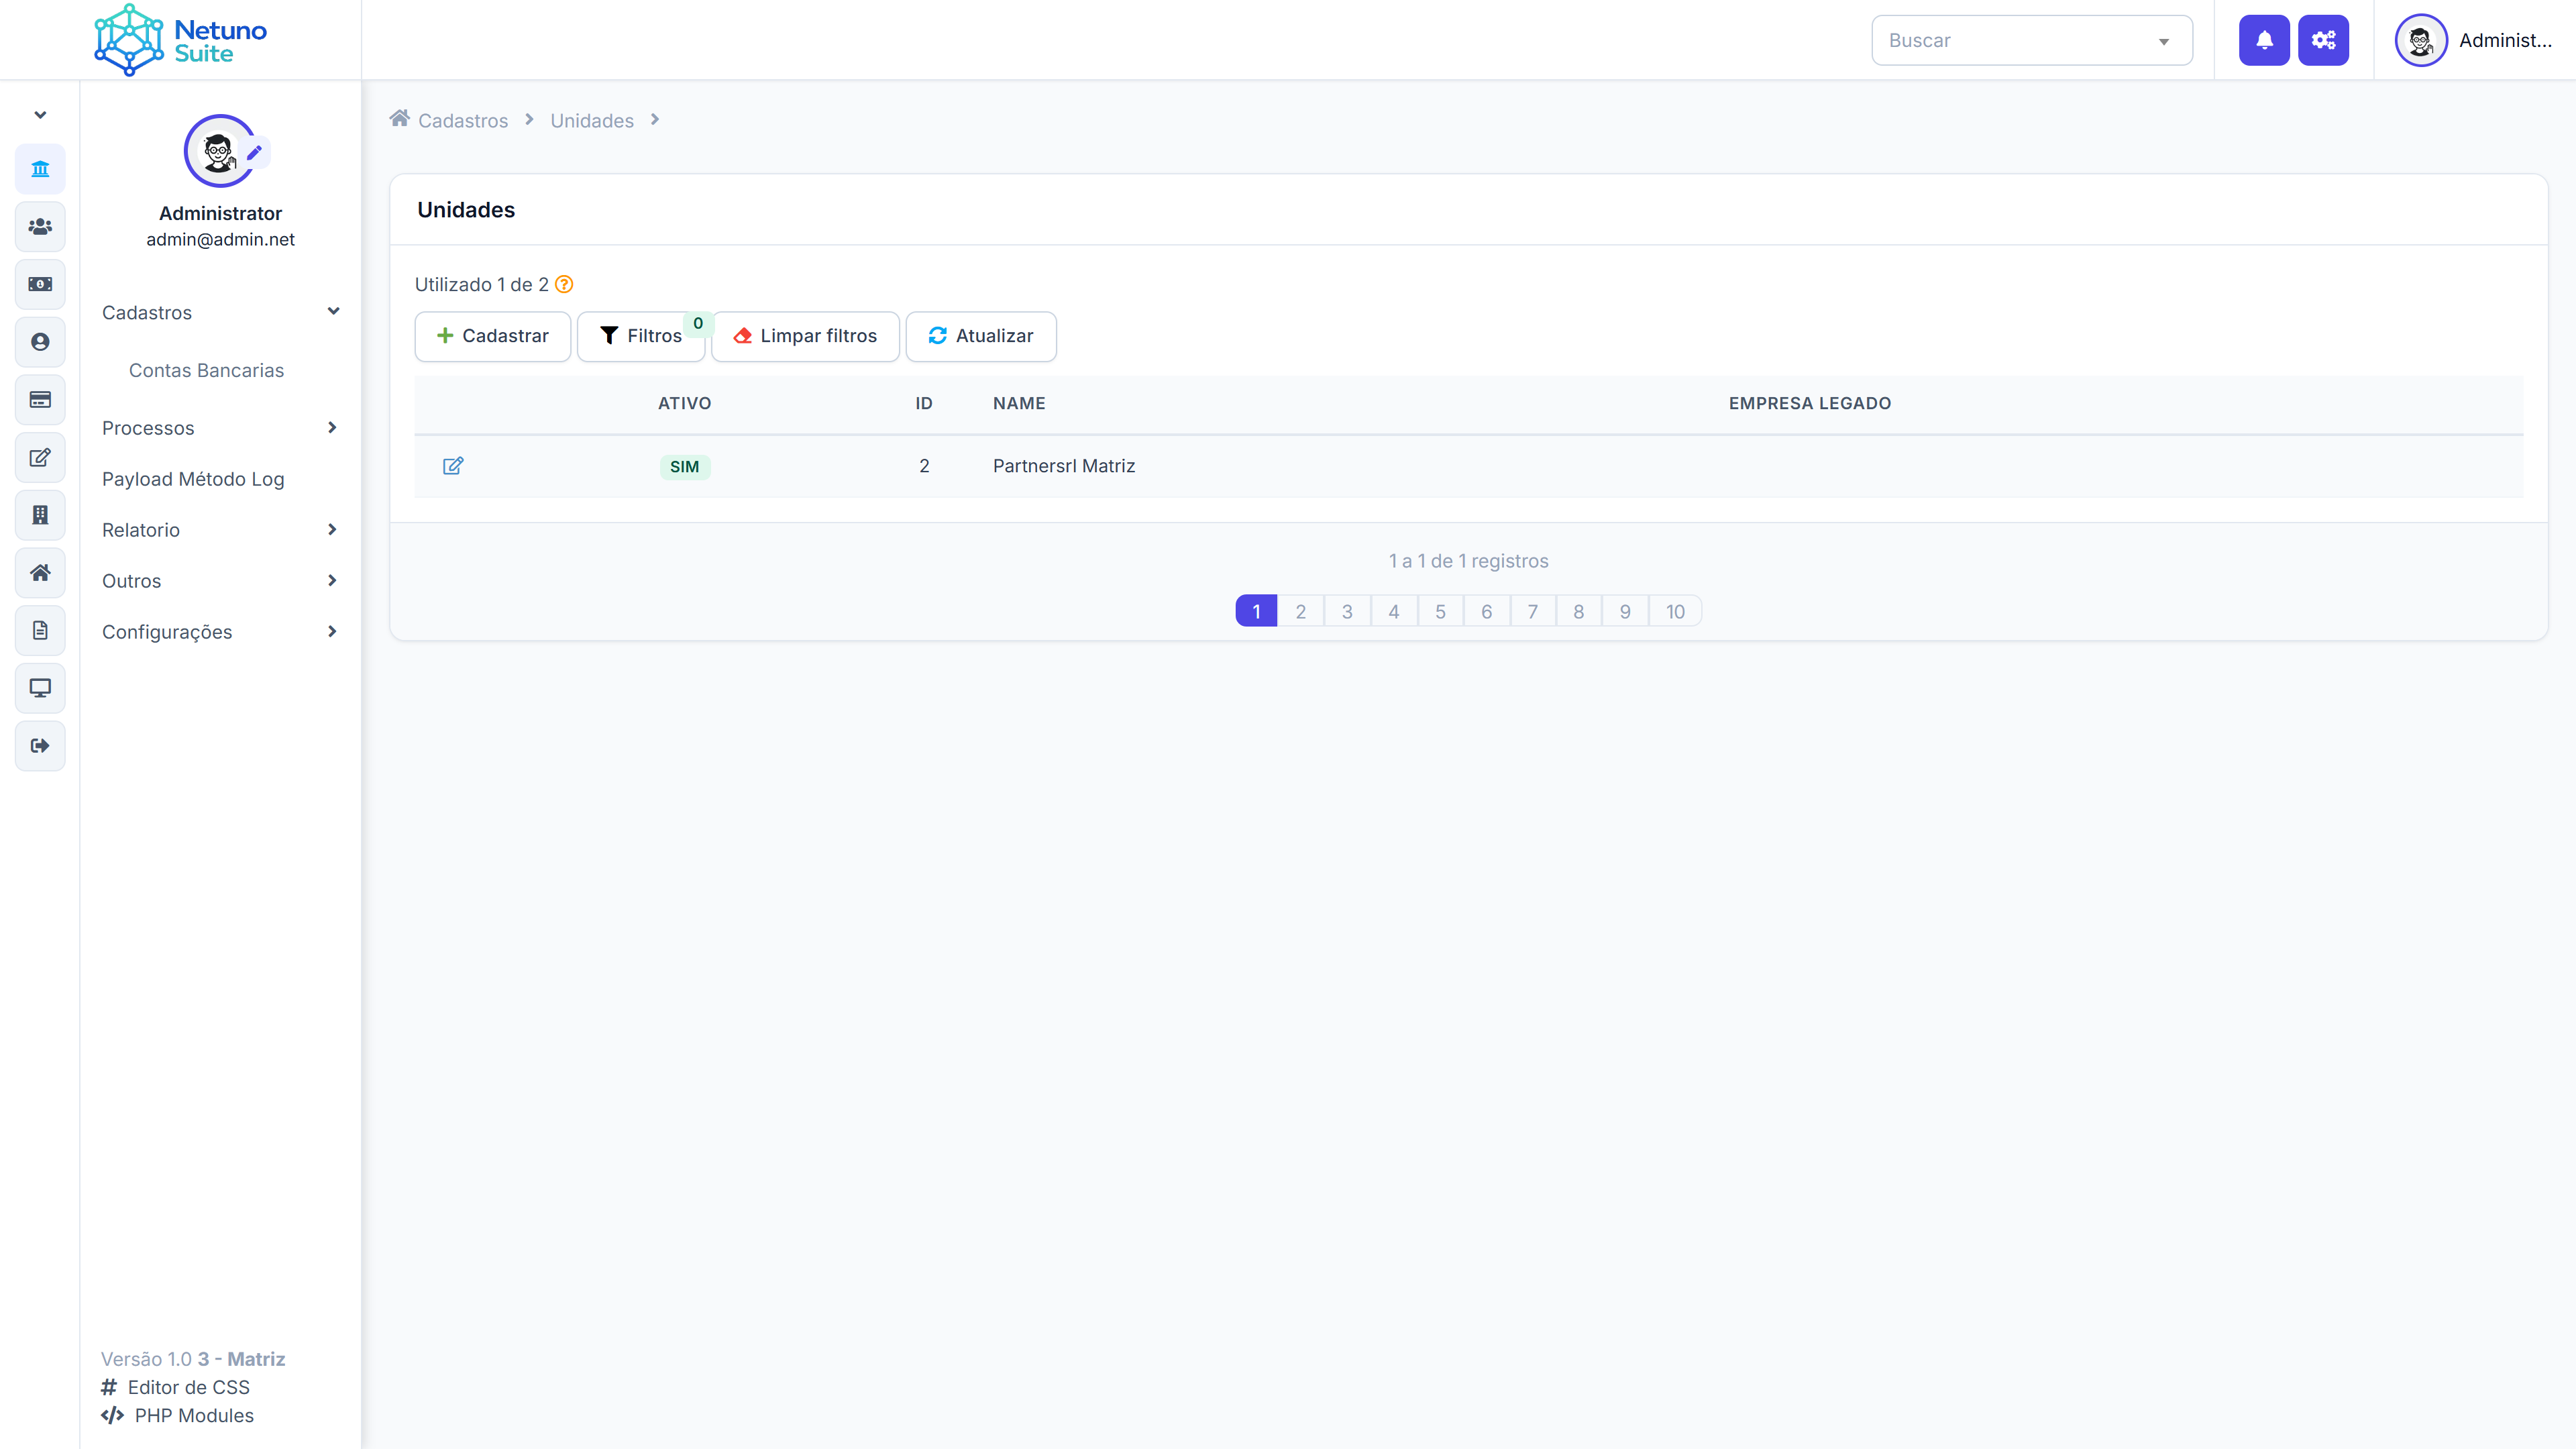Go to pagination page 5
Screen dimensions: 2576x1449
tap(1440, 611)
